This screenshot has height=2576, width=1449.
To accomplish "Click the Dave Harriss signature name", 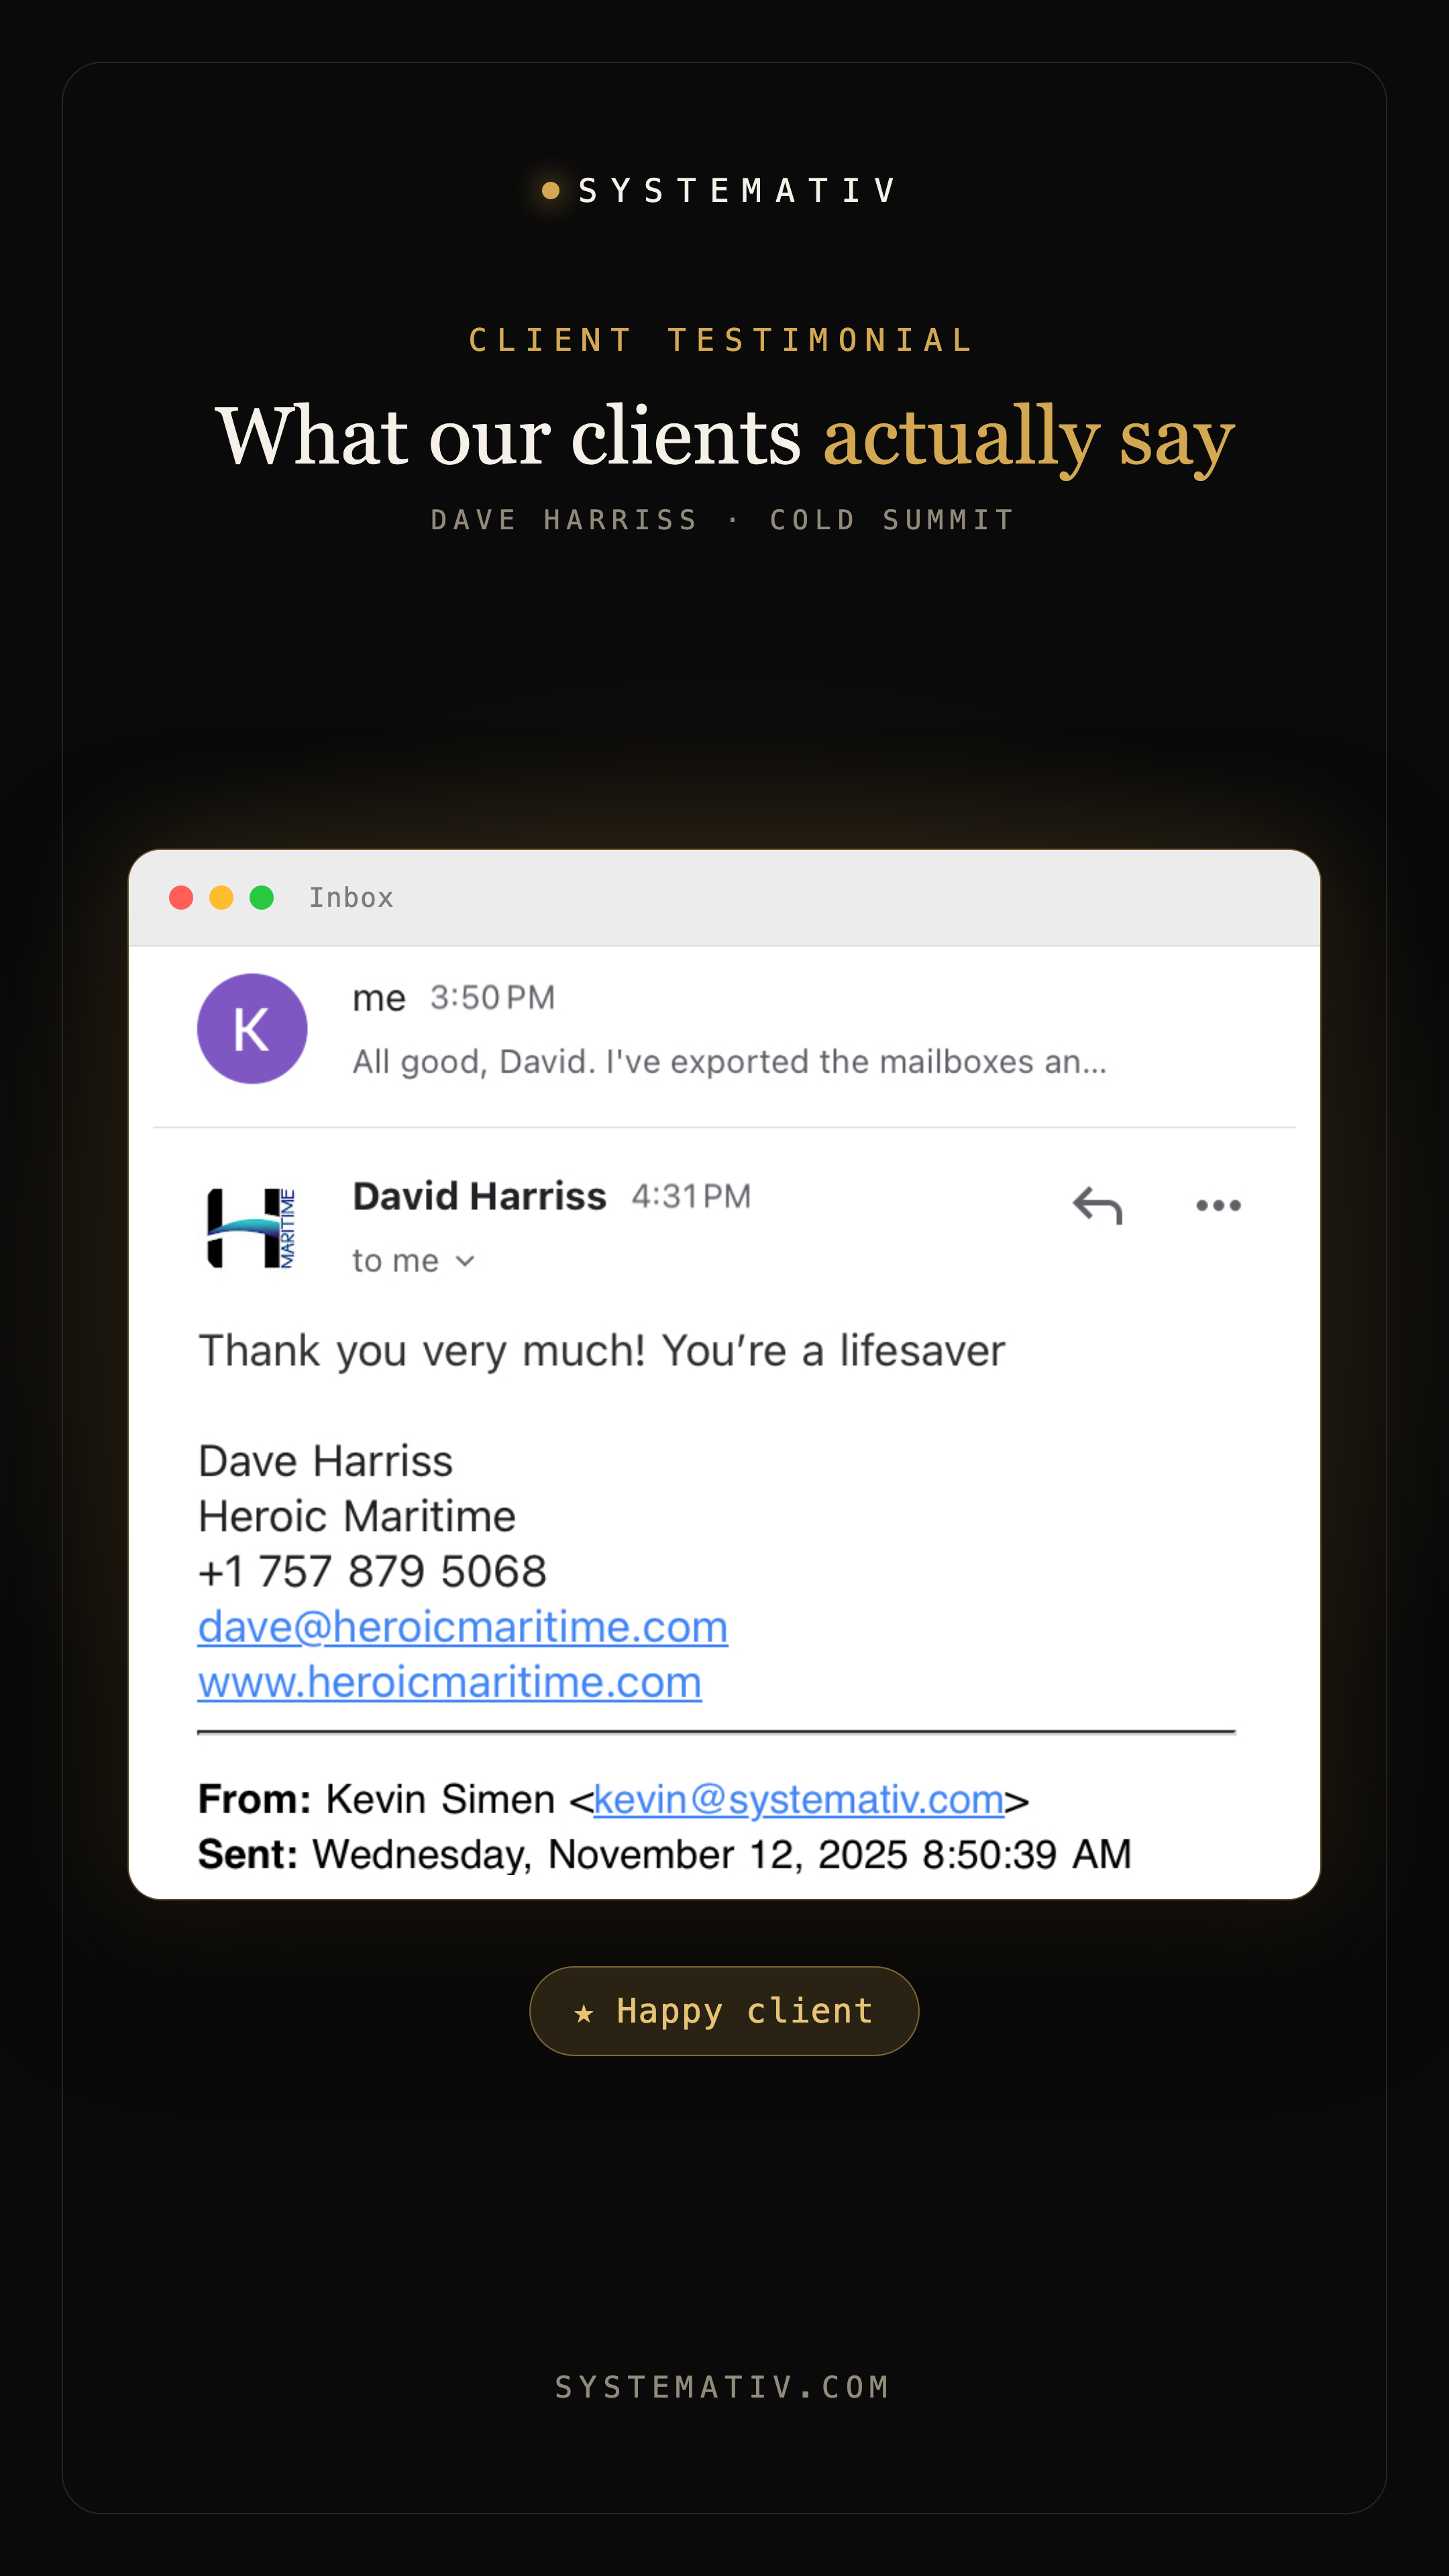I will point(326,1461).
